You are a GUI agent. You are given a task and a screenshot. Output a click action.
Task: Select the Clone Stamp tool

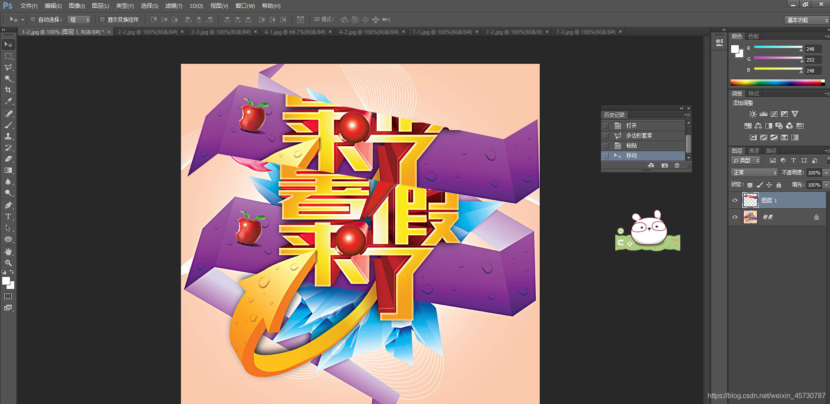tap(8, 136)
